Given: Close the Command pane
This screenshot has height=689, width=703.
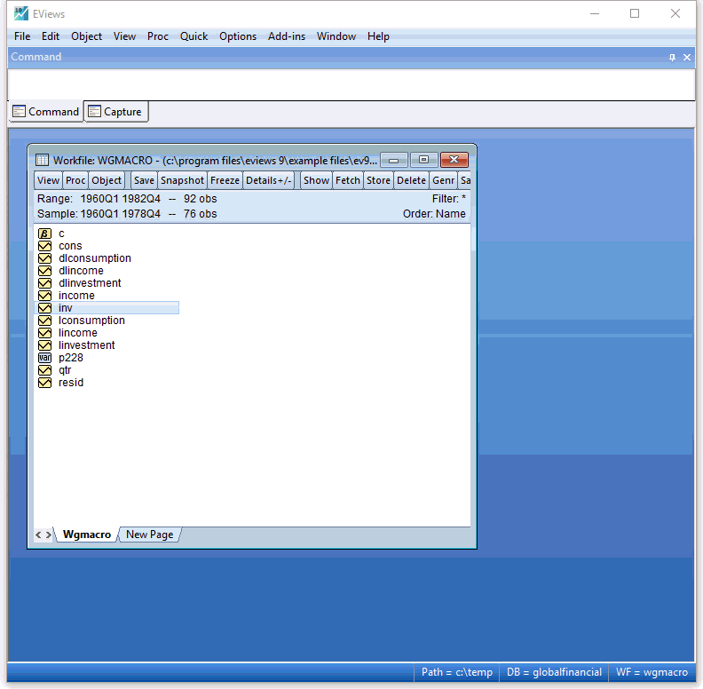Looking at the screenshot, I should [x=687, y=57].
